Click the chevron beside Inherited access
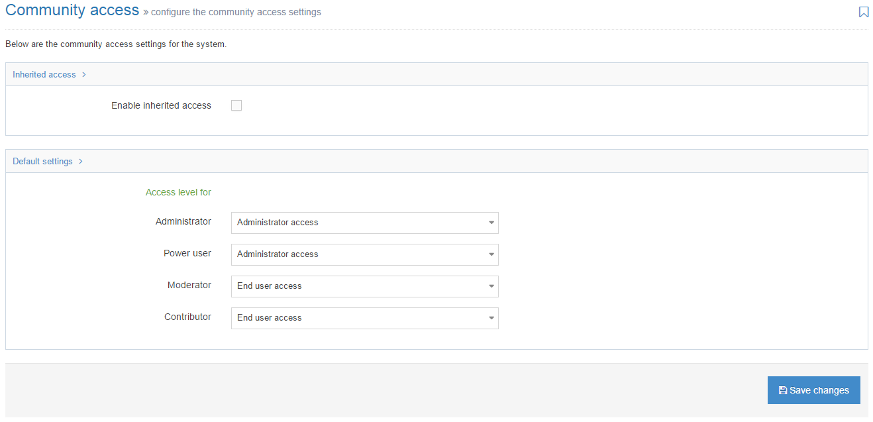The width and height of the screenshot is (873, 422). pos(84,75)
